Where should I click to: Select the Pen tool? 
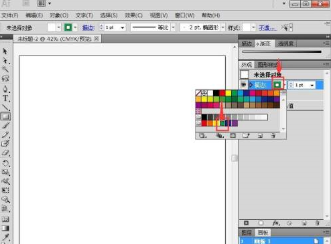pyautogui.click(x=5, y=89)
